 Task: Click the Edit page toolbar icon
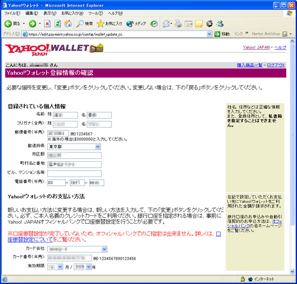(188, 24)
